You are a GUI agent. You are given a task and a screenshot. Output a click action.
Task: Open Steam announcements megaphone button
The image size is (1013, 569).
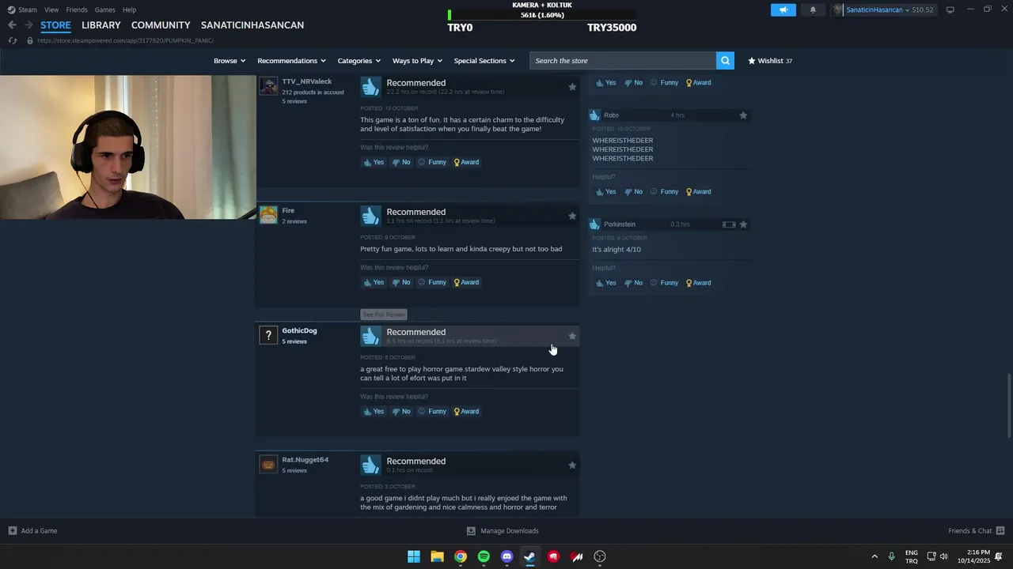(x=783, y=9)
